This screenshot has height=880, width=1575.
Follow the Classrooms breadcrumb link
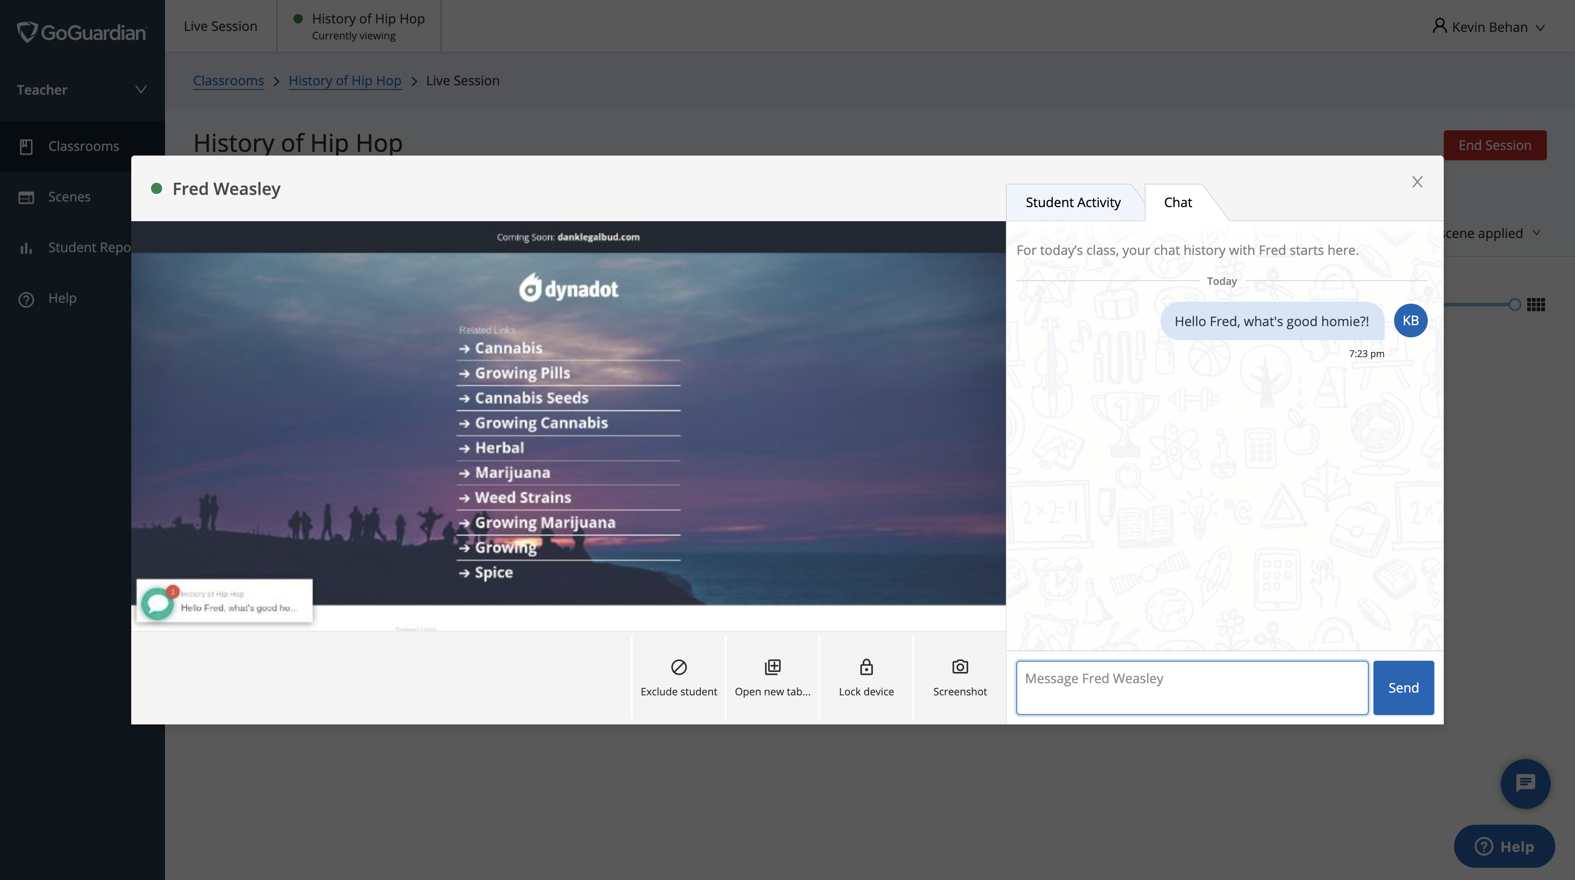[228, 81]
